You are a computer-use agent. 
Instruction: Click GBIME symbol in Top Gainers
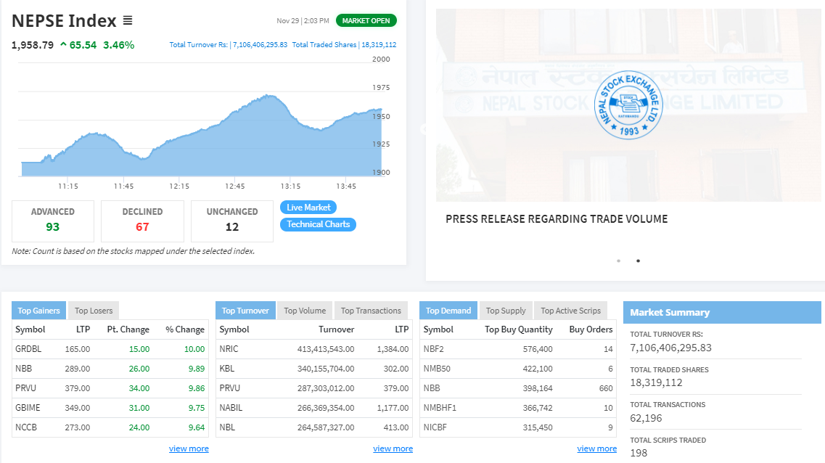[x=28, y=408]
